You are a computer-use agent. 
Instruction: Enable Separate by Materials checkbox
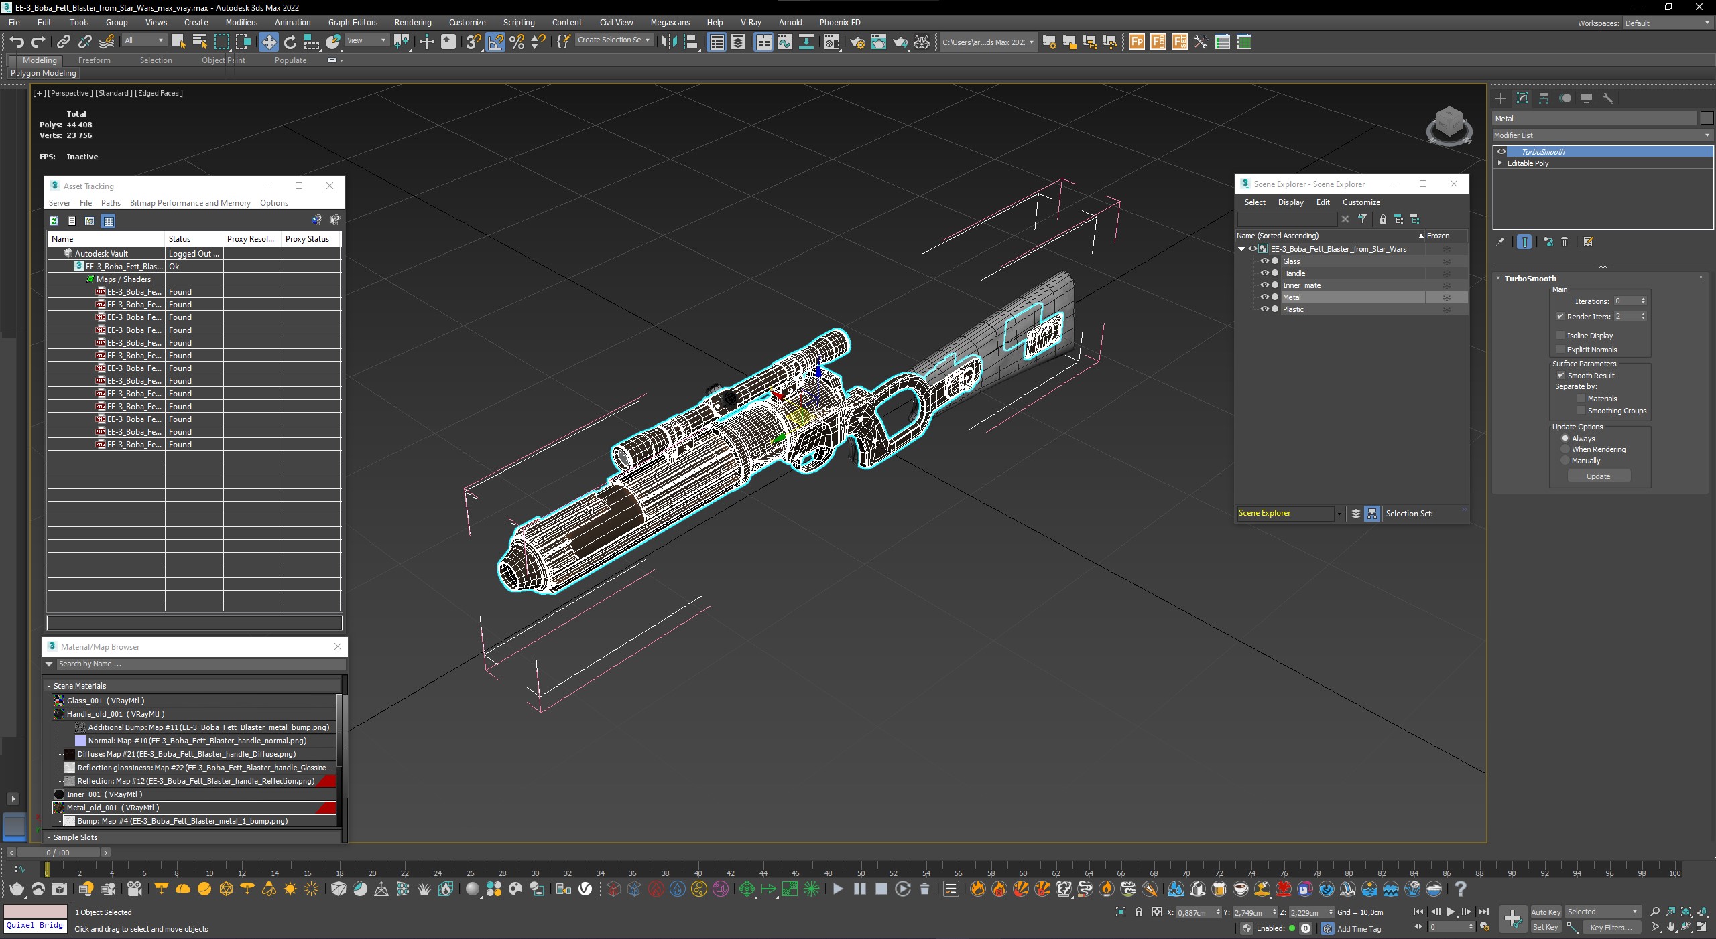1581,398
